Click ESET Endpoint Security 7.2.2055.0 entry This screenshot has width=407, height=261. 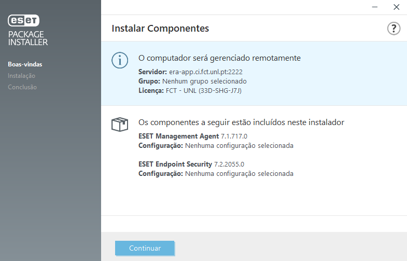[191, 164]
